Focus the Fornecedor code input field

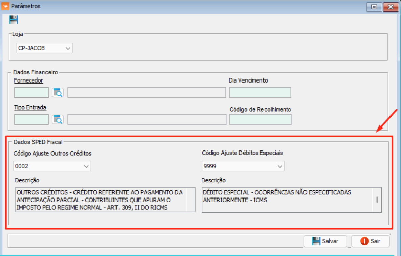click(x=31, y=92)
